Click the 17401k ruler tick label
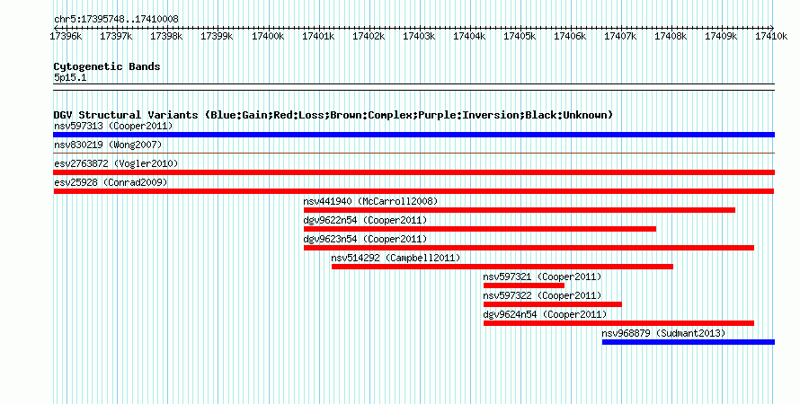800x404 pixels. [318, 36]
